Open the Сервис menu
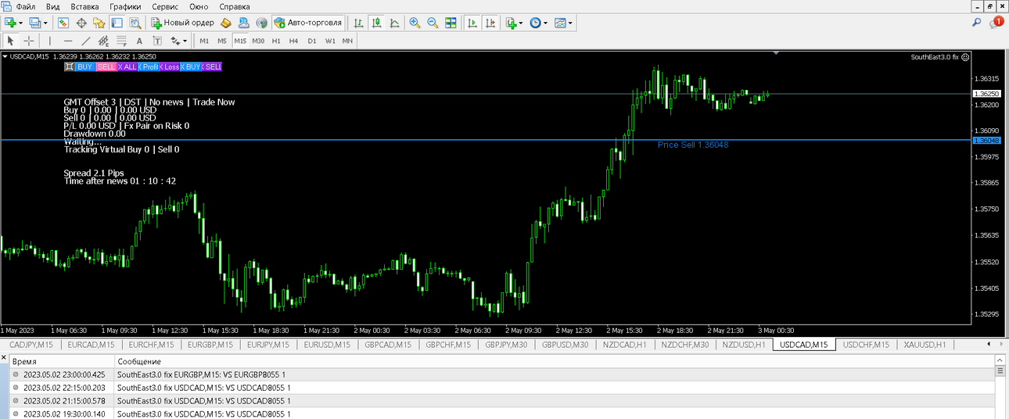 [165, 6]
